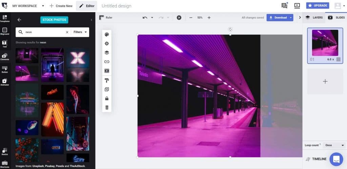This screenshot has width=347, height=169.
Task: Open the Text panel in sidebar
Action: tap(4, 44)
